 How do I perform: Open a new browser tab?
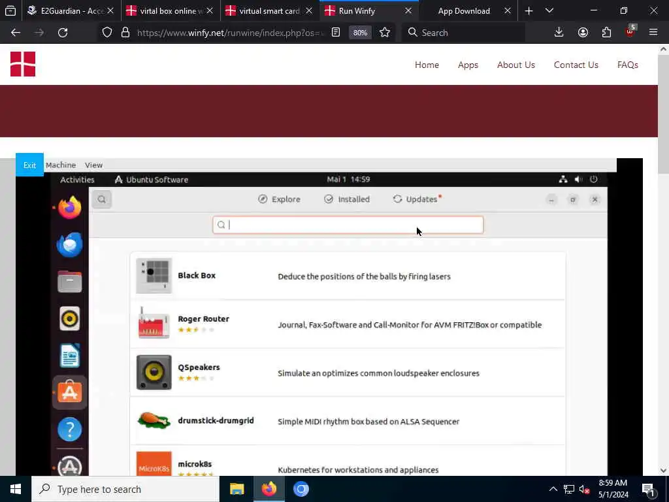click(x=529, y=10)
